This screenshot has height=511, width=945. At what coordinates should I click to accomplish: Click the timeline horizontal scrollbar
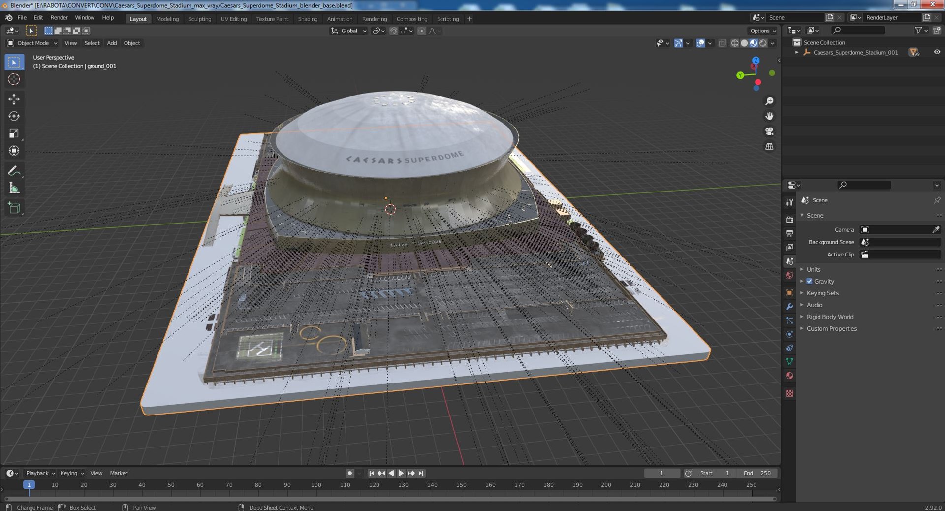pyautogui.click(x=390, y=499)
